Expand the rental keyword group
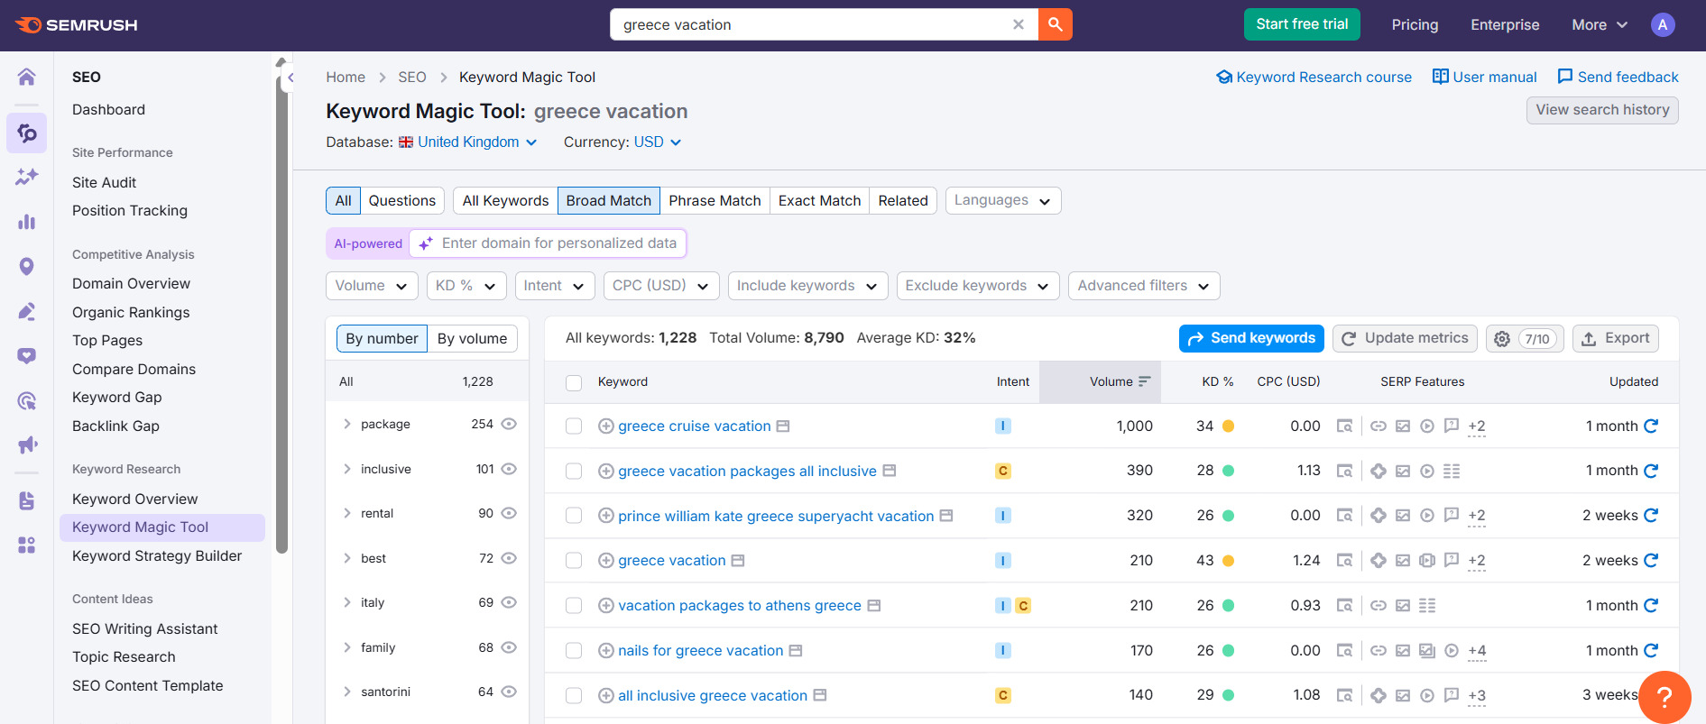1706x724 pixels. click(347, 513)
